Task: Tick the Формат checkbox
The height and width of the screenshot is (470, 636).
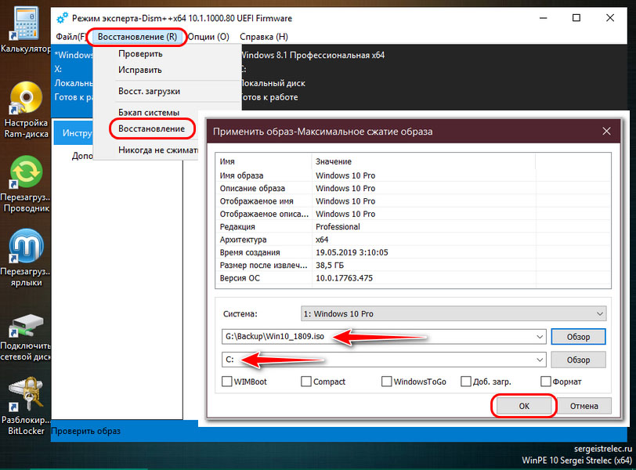Action: [546, 381]
